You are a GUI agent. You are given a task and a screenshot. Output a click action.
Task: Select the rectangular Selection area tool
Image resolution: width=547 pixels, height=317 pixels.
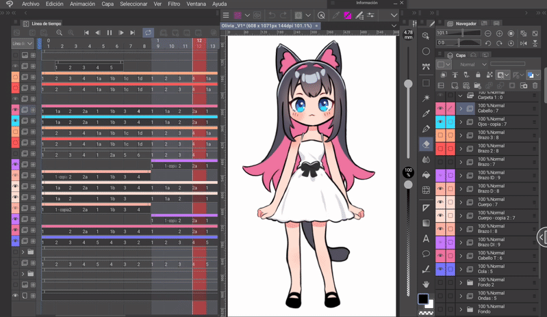[426, 83]
